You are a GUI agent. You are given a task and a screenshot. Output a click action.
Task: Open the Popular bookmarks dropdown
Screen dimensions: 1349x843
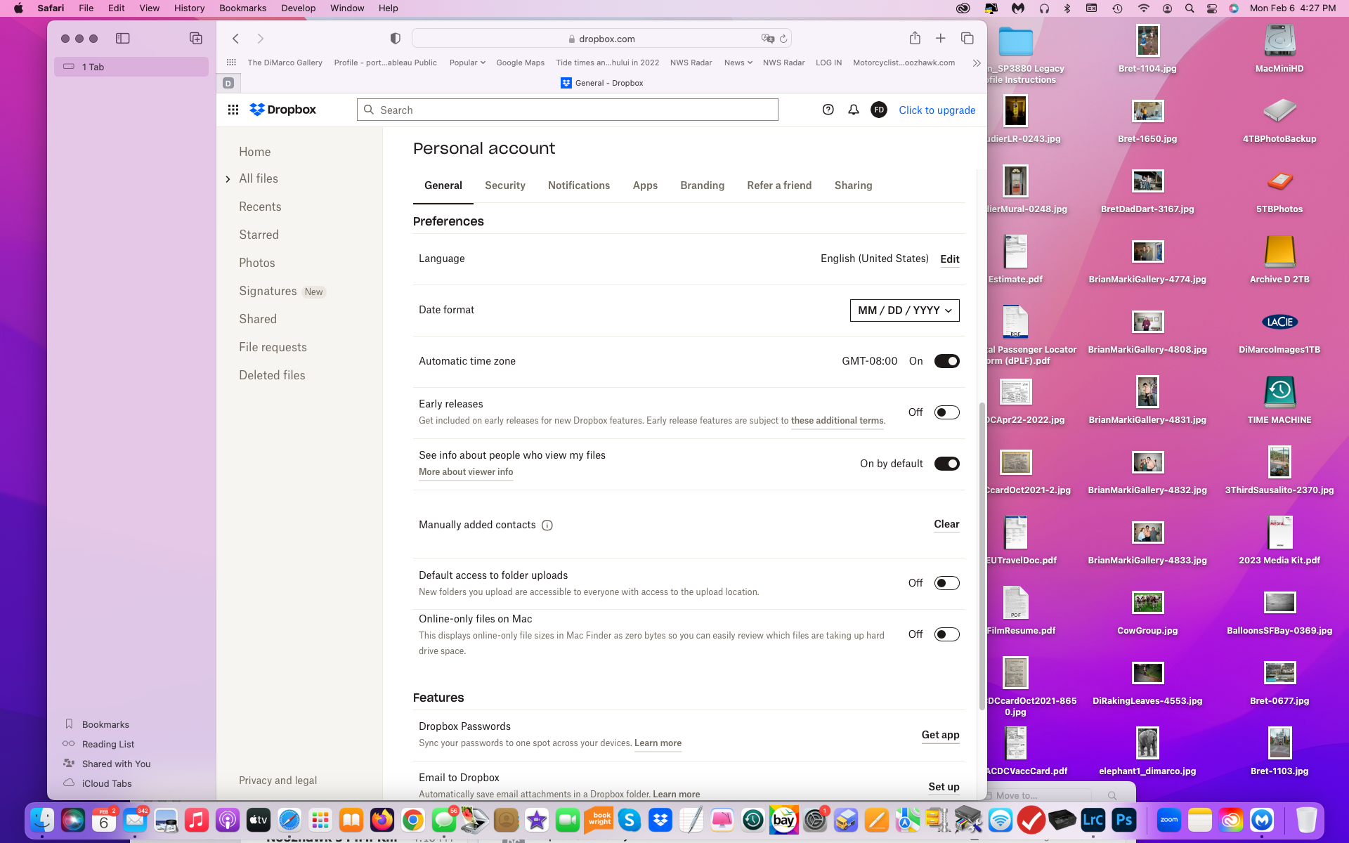point(467,63)
